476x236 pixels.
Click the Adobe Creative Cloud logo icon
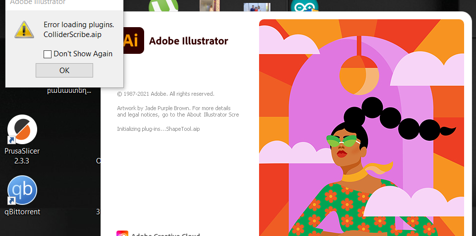122,233
